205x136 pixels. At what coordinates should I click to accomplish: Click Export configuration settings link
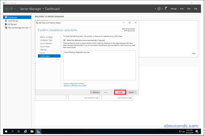pos(74,83)
